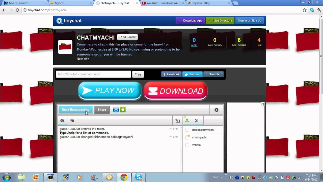Click the Start Broadcasting button
The image size is (323, 182).
tap(76, 110)
